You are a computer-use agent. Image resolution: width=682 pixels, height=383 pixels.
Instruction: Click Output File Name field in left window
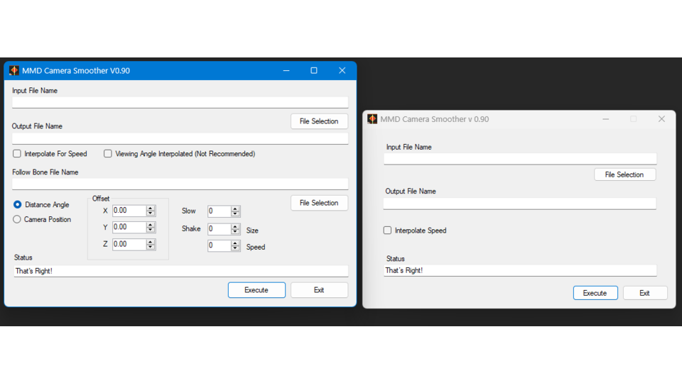tap(180, 138)
